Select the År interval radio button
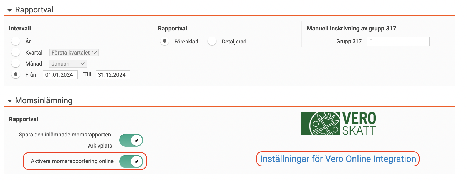 pyautogui.click(x=16, y=41)
